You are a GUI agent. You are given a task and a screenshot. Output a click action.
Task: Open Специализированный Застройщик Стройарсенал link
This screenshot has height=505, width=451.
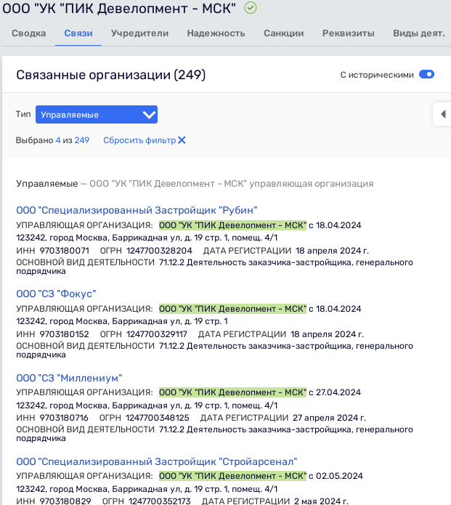pyautogui.click(x=156, y=461)
